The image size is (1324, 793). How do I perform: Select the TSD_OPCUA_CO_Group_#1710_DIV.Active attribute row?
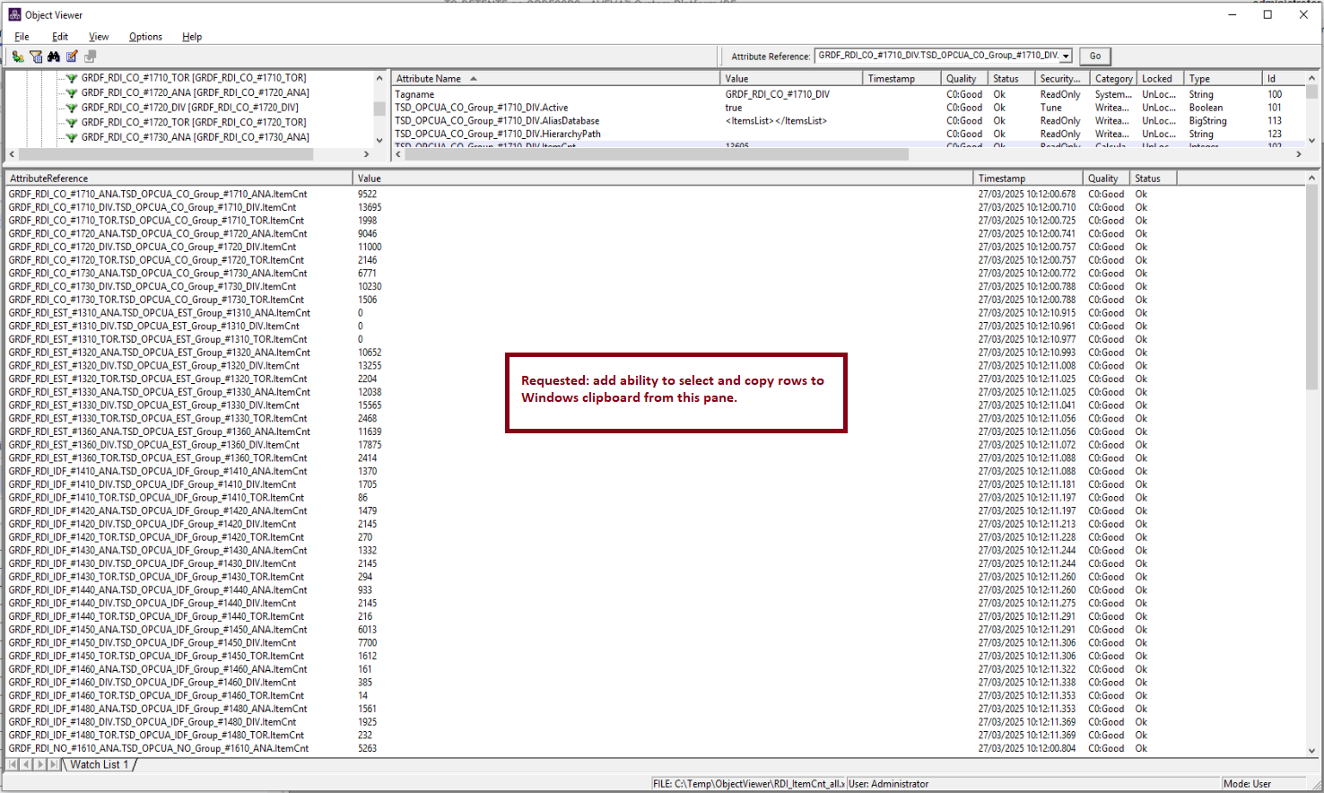point(482,108)
